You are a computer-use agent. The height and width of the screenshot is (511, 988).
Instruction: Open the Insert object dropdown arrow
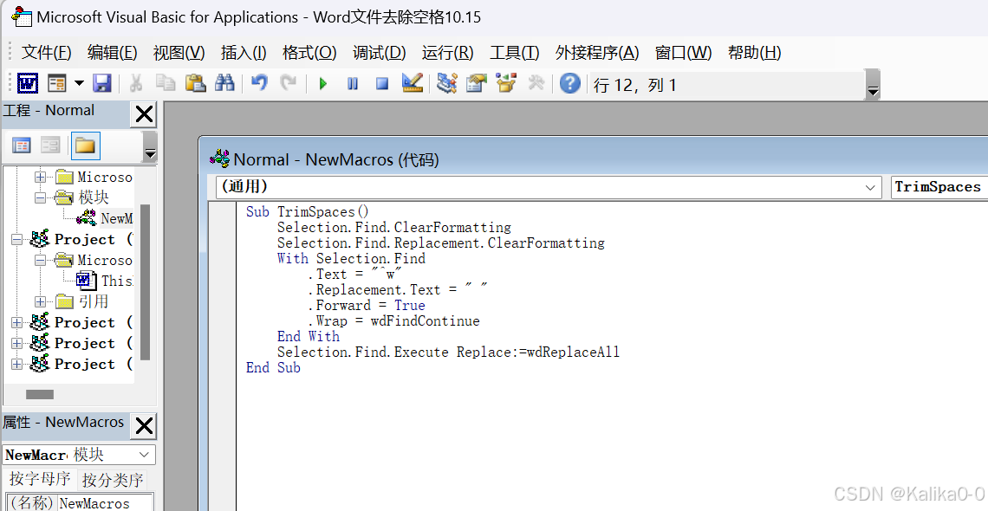coord(79,83)
